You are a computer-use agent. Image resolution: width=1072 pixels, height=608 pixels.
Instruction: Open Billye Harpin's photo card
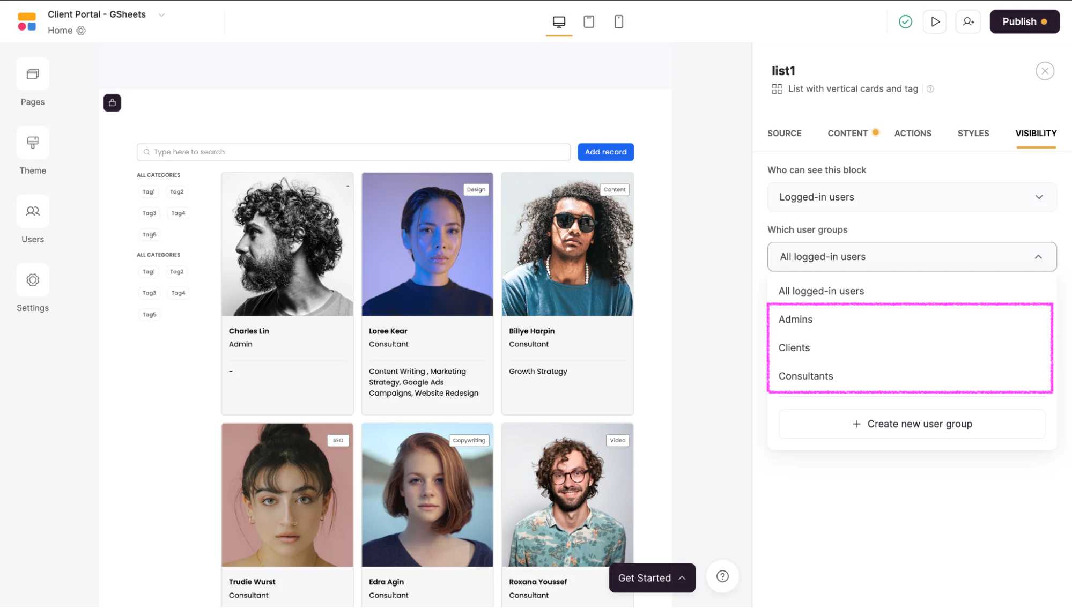[567, 244]
